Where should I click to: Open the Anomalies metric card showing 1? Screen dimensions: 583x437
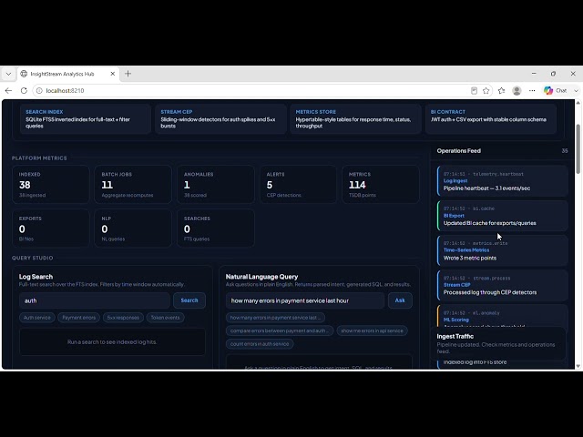(x=216, y=185)
